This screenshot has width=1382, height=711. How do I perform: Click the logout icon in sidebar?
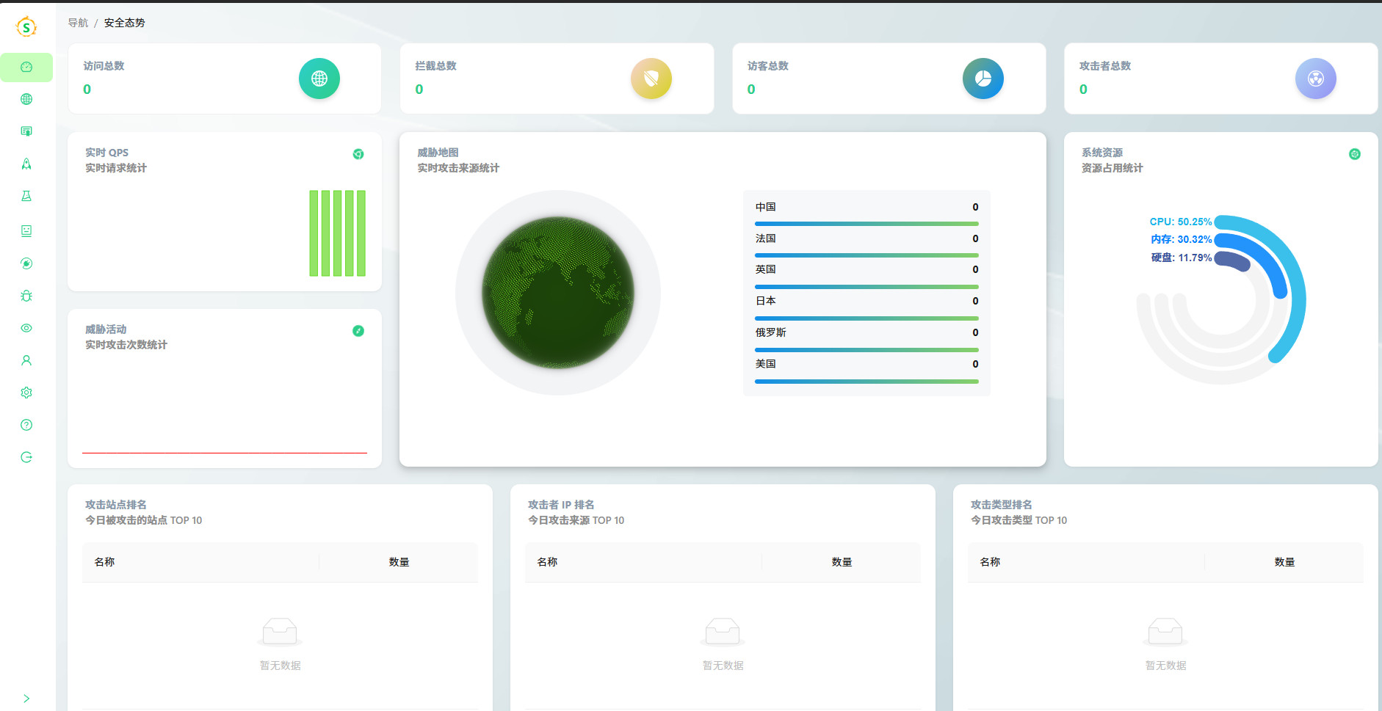[x=26, y=457]
